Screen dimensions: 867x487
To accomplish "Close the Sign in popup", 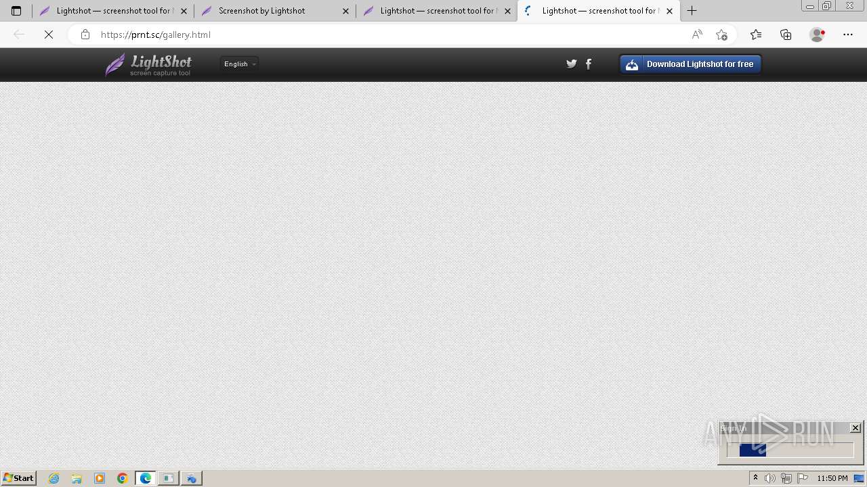I will click(x=855, y=428).
